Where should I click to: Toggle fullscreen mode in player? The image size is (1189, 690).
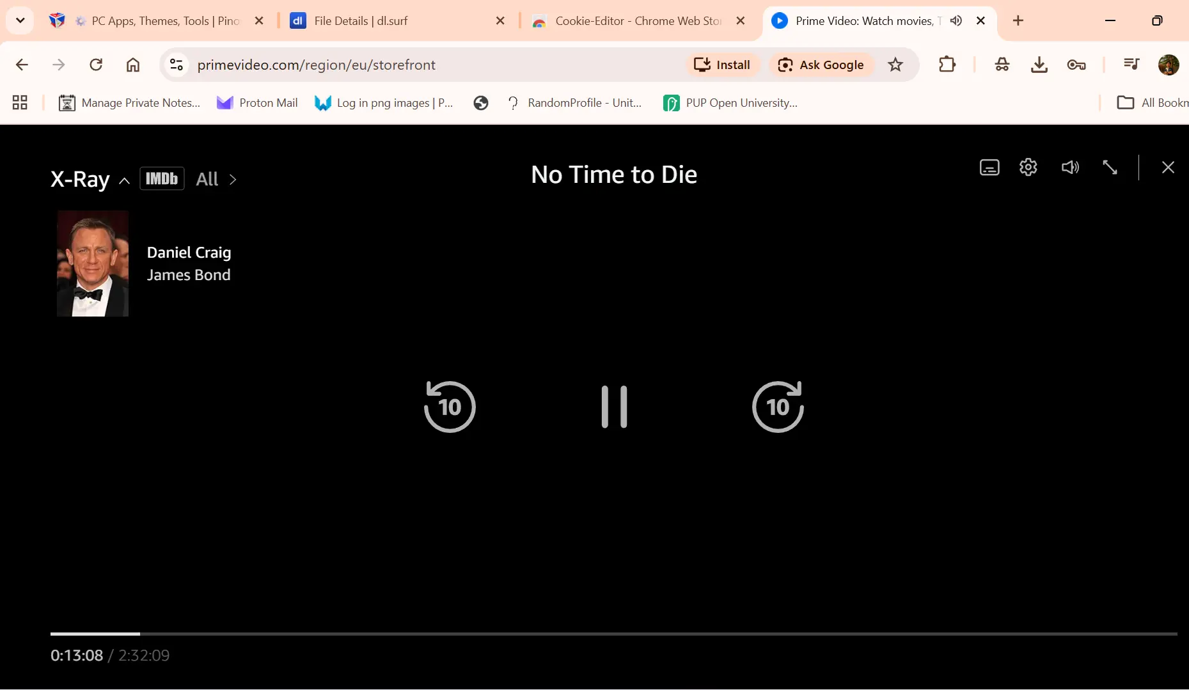(1110, 168)
